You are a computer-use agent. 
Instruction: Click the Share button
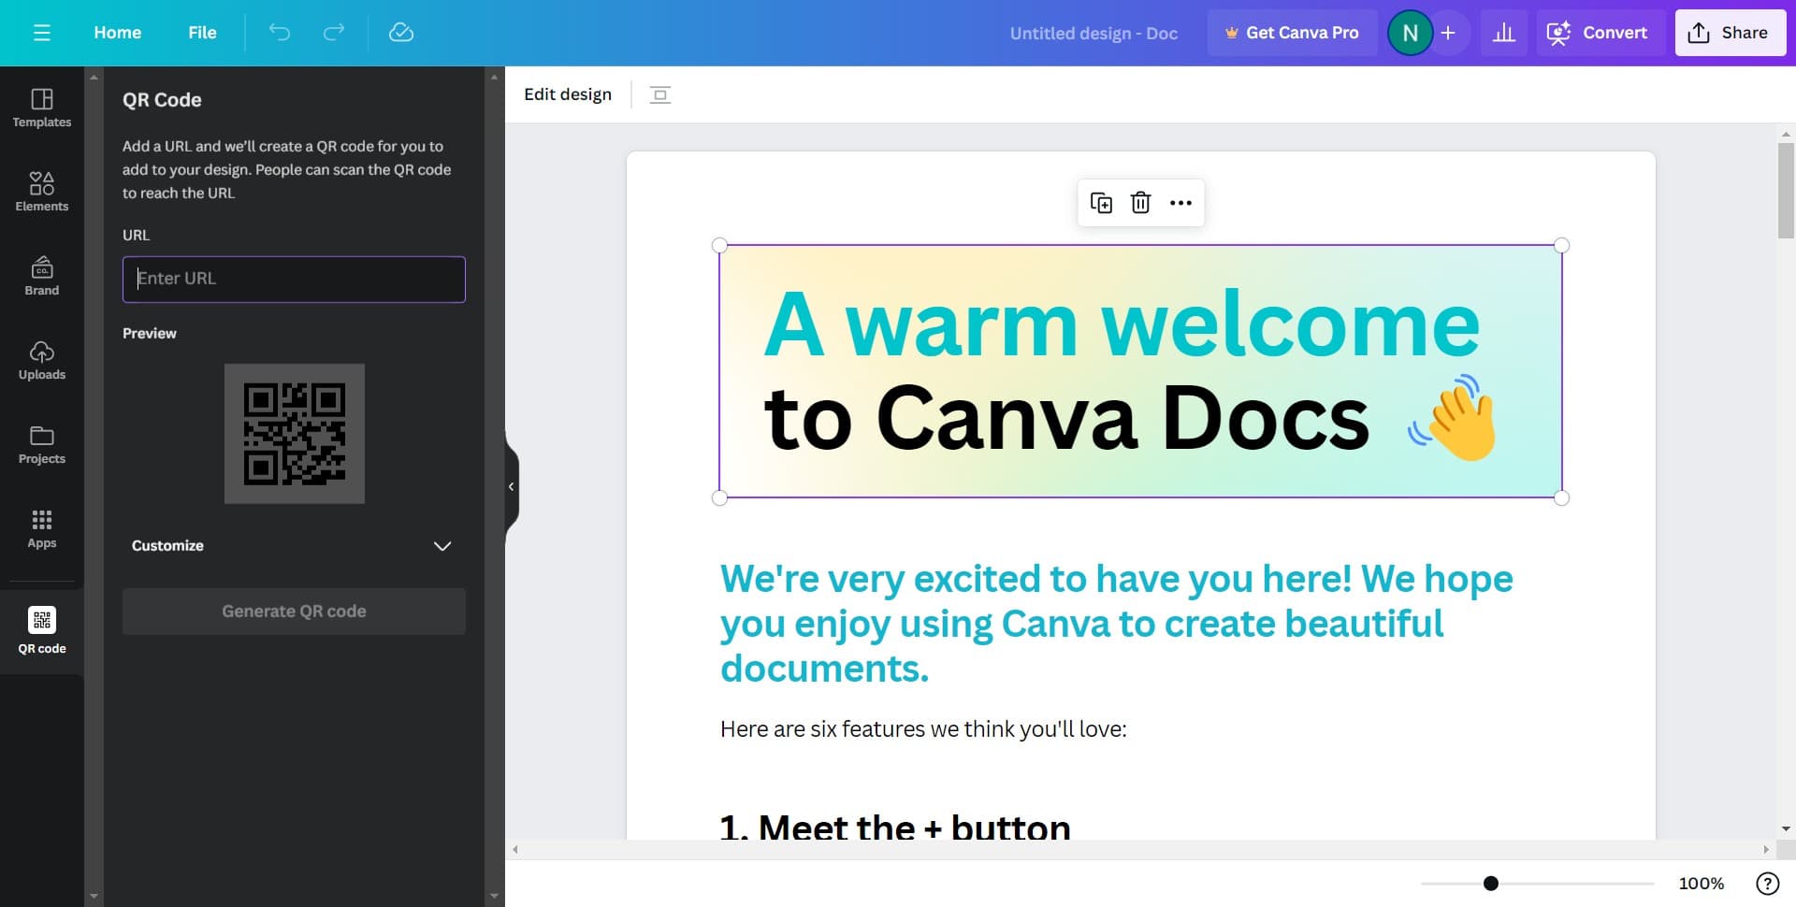(x=1729, y=33)
